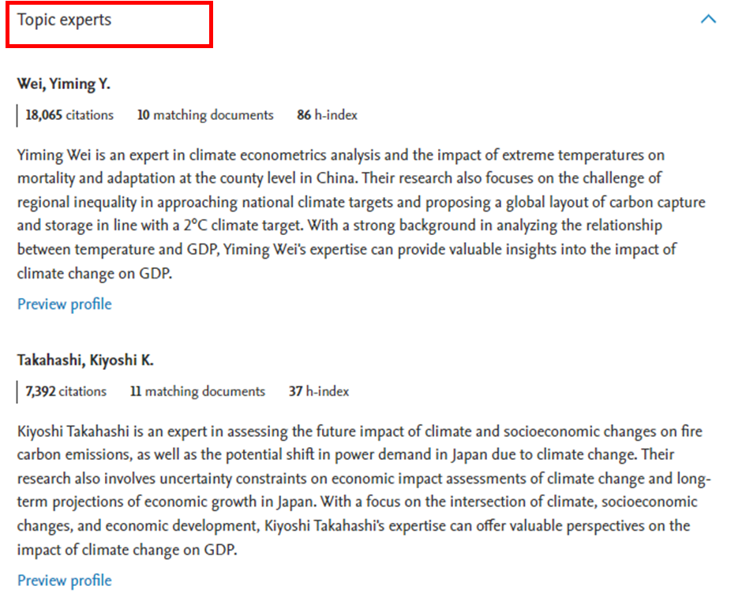The width and height of the screenshot is (742, 601).
Task: View Takahashi's 11 matching documents
Action: 197,391
